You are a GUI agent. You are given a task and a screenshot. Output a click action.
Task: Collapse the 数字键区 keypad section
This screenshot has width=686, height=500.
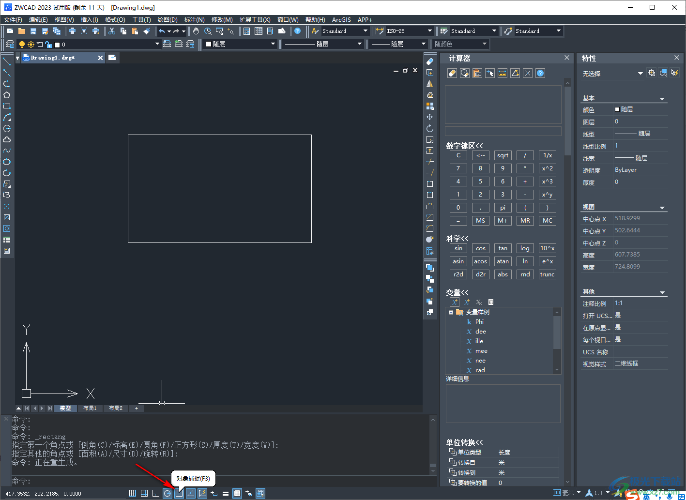coord(464,146)
